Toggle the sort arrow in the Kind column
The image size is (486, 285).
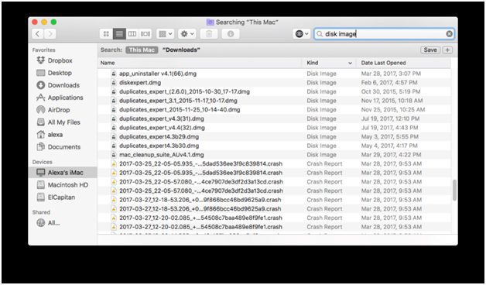(x=351, y=63)
